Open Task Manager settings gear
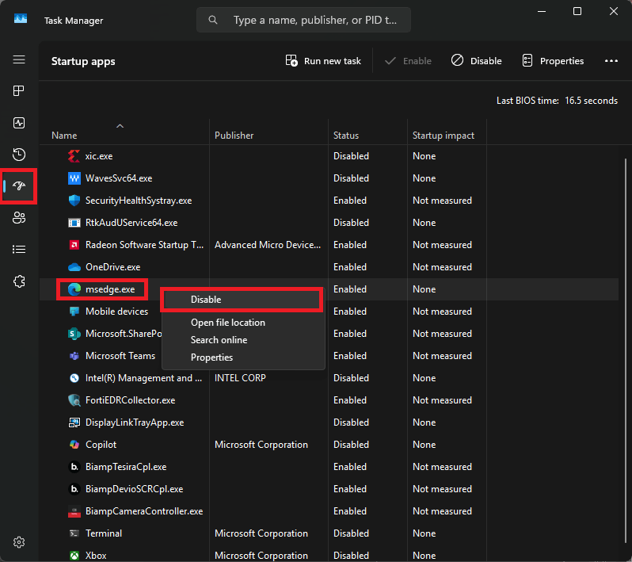Image resolution: width=632 pixels, height=562 pixels. click(x=19, y=542)
